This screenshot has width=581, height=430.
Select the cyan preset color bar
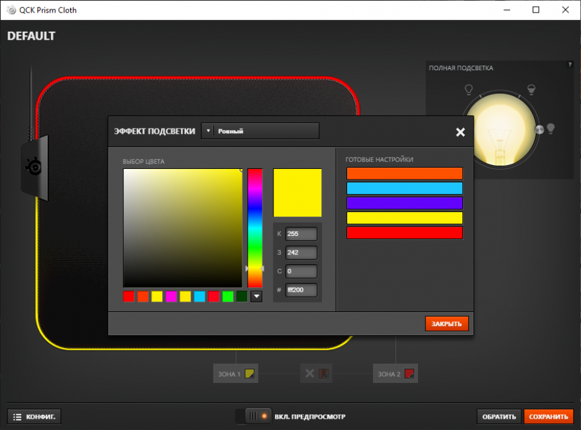tap(405, 188)
